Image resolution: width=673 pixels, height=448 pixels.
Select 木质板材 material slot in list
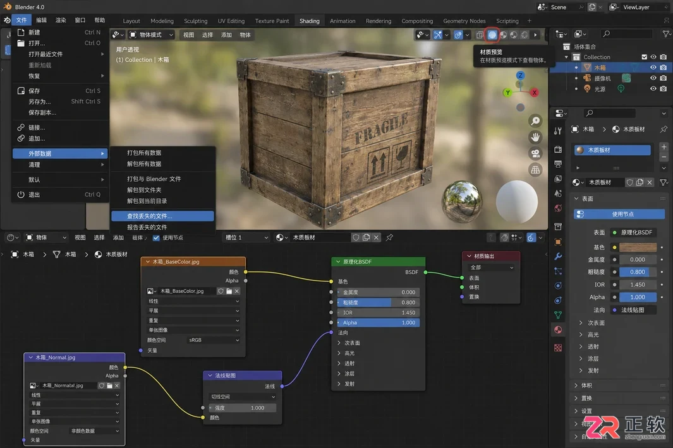[x=612, y=150]
